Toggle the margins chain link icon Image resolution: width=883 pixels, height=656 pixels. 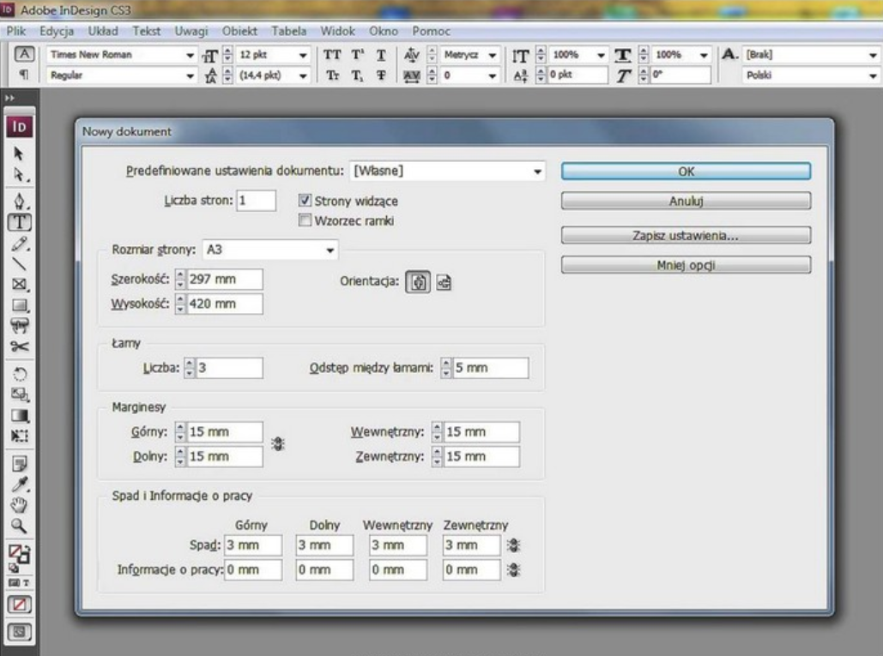[x=279, y=444]
